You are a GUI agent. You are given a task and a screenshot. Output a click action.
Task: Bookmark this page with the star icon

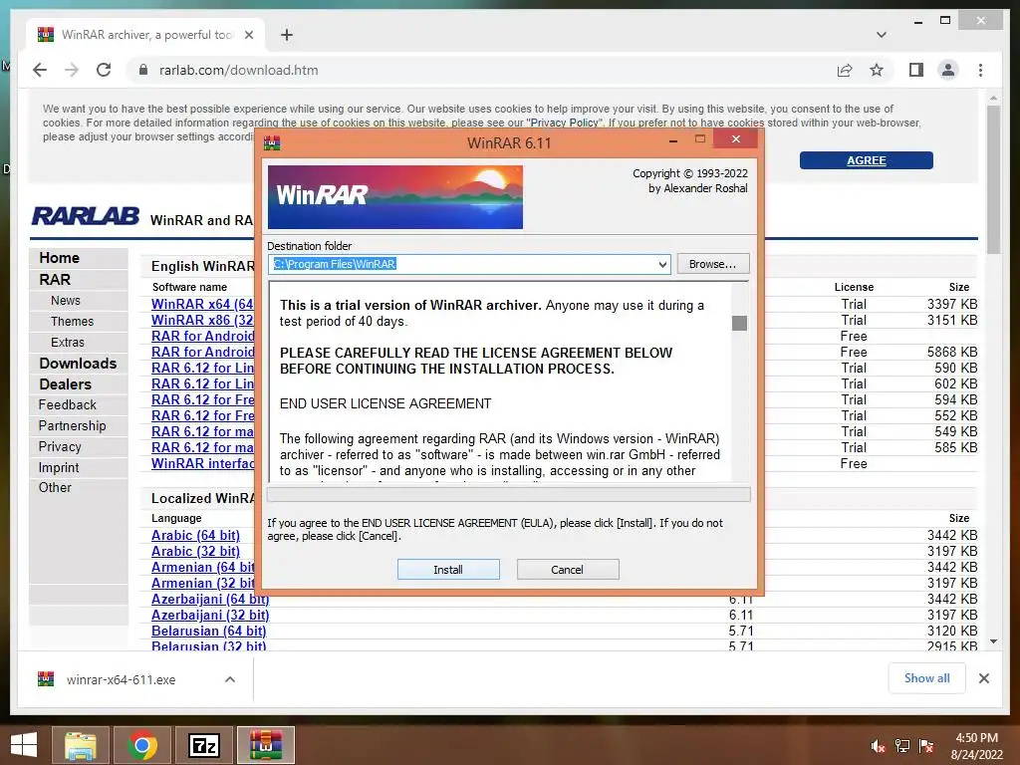[877, 71]
